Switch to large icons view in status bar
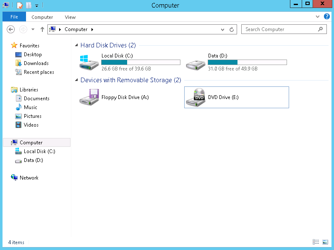Screen dimensions: 334x250 pyautogui.click(x=325, y=242)
